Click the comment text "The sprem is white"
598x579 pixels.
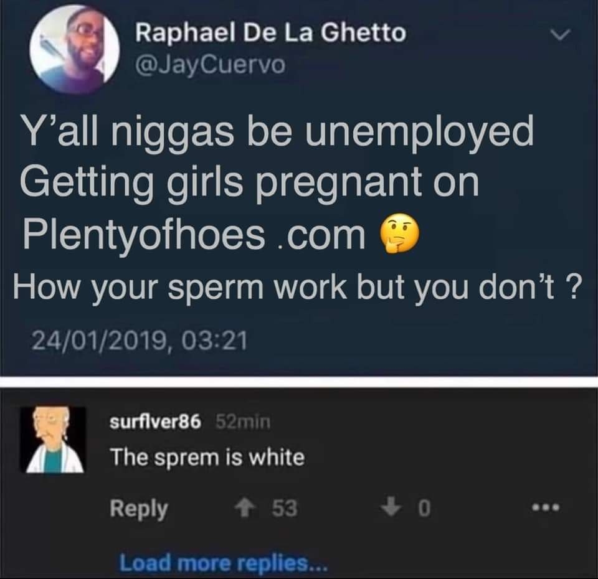click(x=207, y=458)
